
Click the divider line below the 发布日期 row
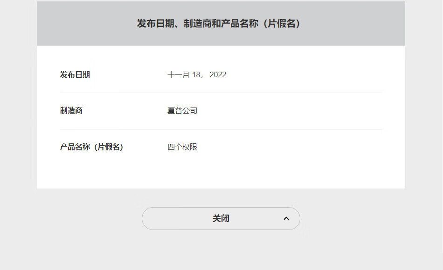click(221, 93)
